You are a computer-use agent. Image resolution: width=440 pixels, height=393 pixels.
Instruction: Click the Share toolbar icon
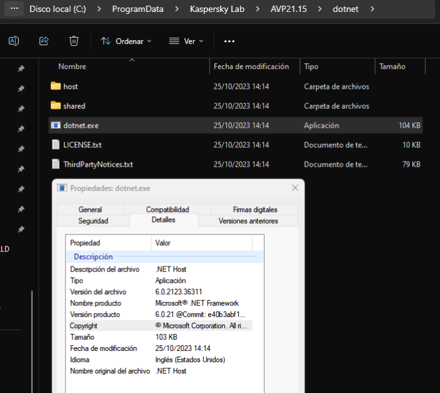44,41
